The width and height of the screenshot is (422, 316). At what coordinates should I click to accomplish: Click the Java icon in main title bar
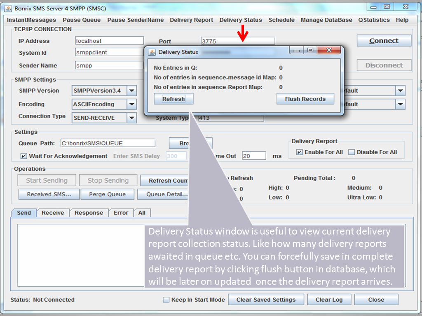click(x=8, y=8)
